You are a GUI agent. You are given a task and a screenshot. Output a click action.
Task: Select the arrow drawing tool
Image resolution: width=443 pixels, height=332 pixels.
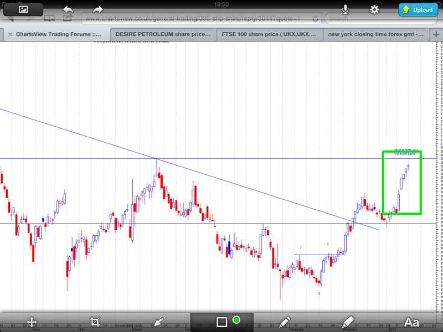click(x=159, y=321)
